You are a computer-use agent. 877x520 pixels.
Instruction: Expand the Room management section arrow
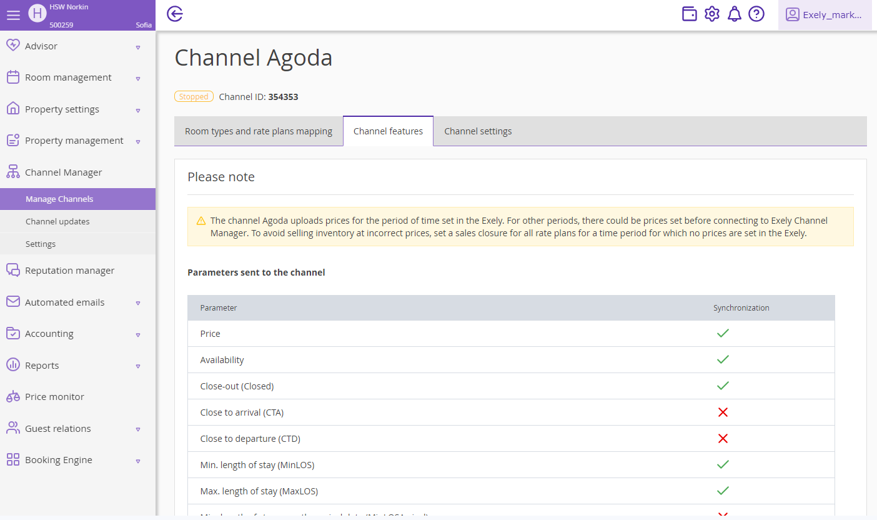(x=138, y=78)
